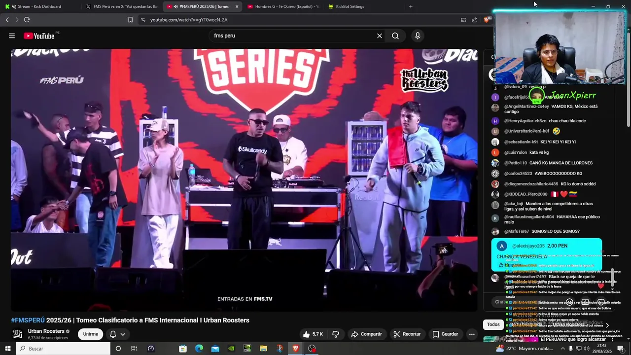Launch Microsoft Edge from the taskbar
The image size is (631, 355).
pyautogui.click(x=199, y=349)
